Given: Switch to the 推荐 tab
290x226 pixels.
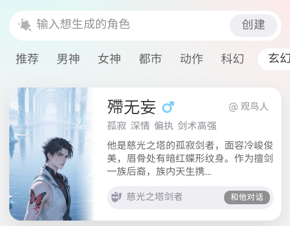Looking at the screenshot, I should point(27,59).
